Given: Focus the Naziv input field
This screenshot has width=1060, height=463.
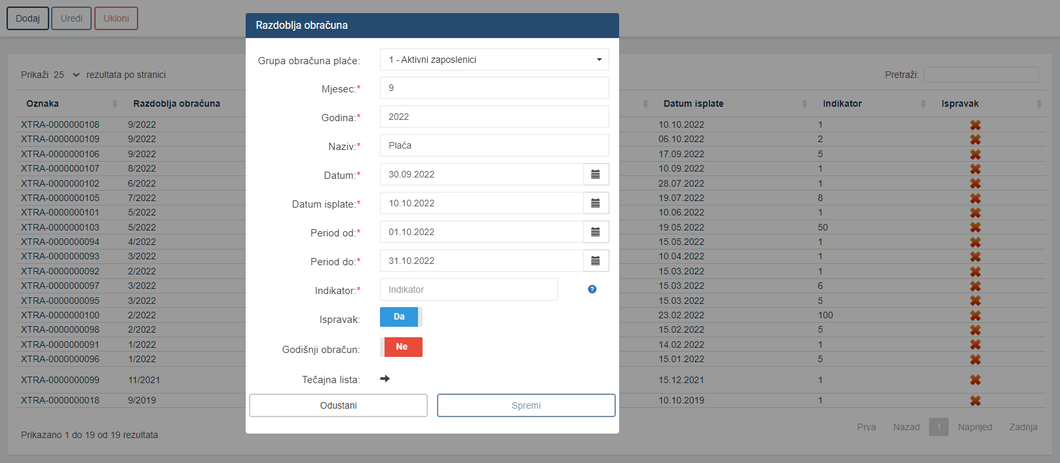Looking at the screenshot, I should coord(495,145).
